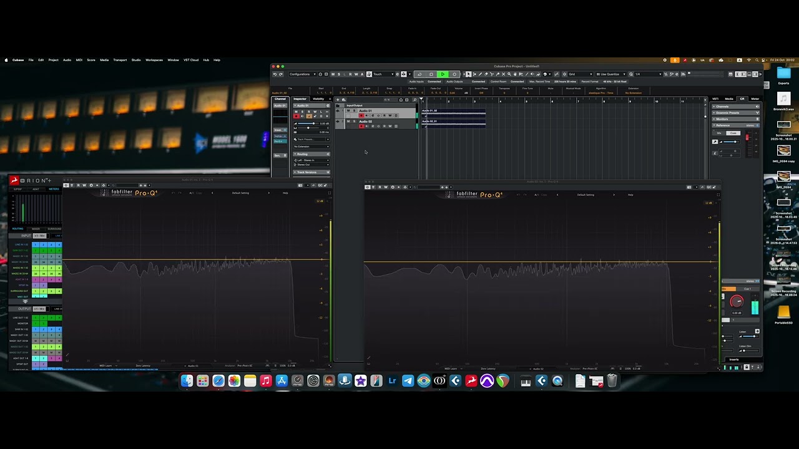Select the Range Selection tool
799x449 pixels.
(x=475, y=74)
